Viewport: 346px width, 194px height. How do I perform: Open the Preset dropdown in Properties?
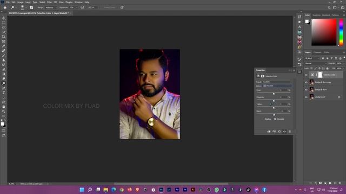(277, 82)
